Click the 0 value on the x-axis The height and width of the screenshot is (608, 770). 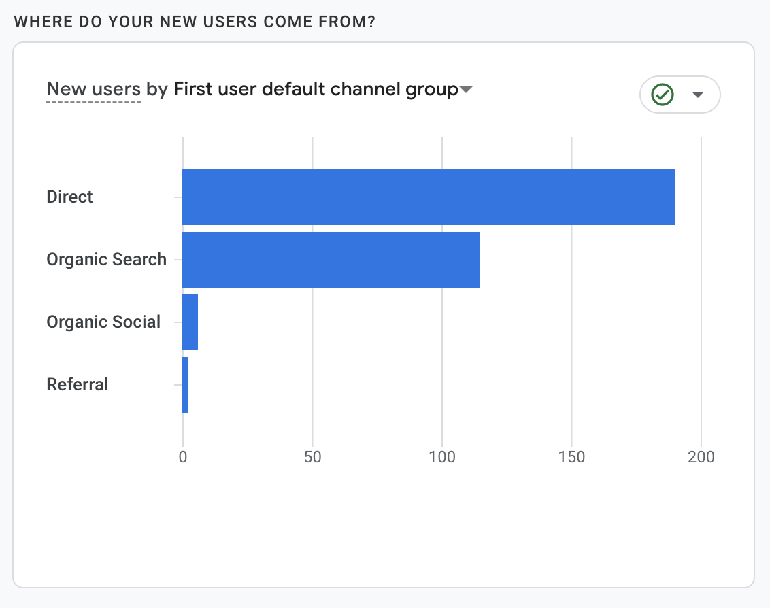tap(183, 457)
